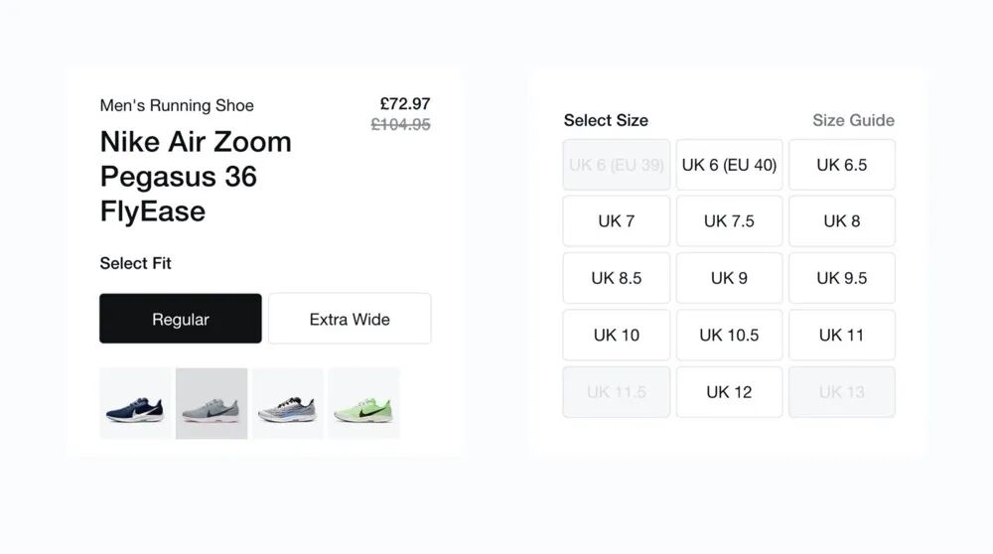Screen dimensions: 993x554
Task: Open the Size Guide link
Action: click(x=853, y=120)
